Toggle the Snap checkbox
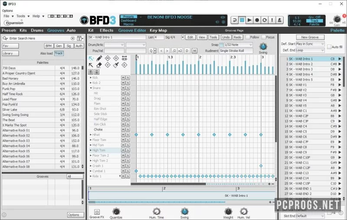The image size is (347, 220). tap(221, 45)
